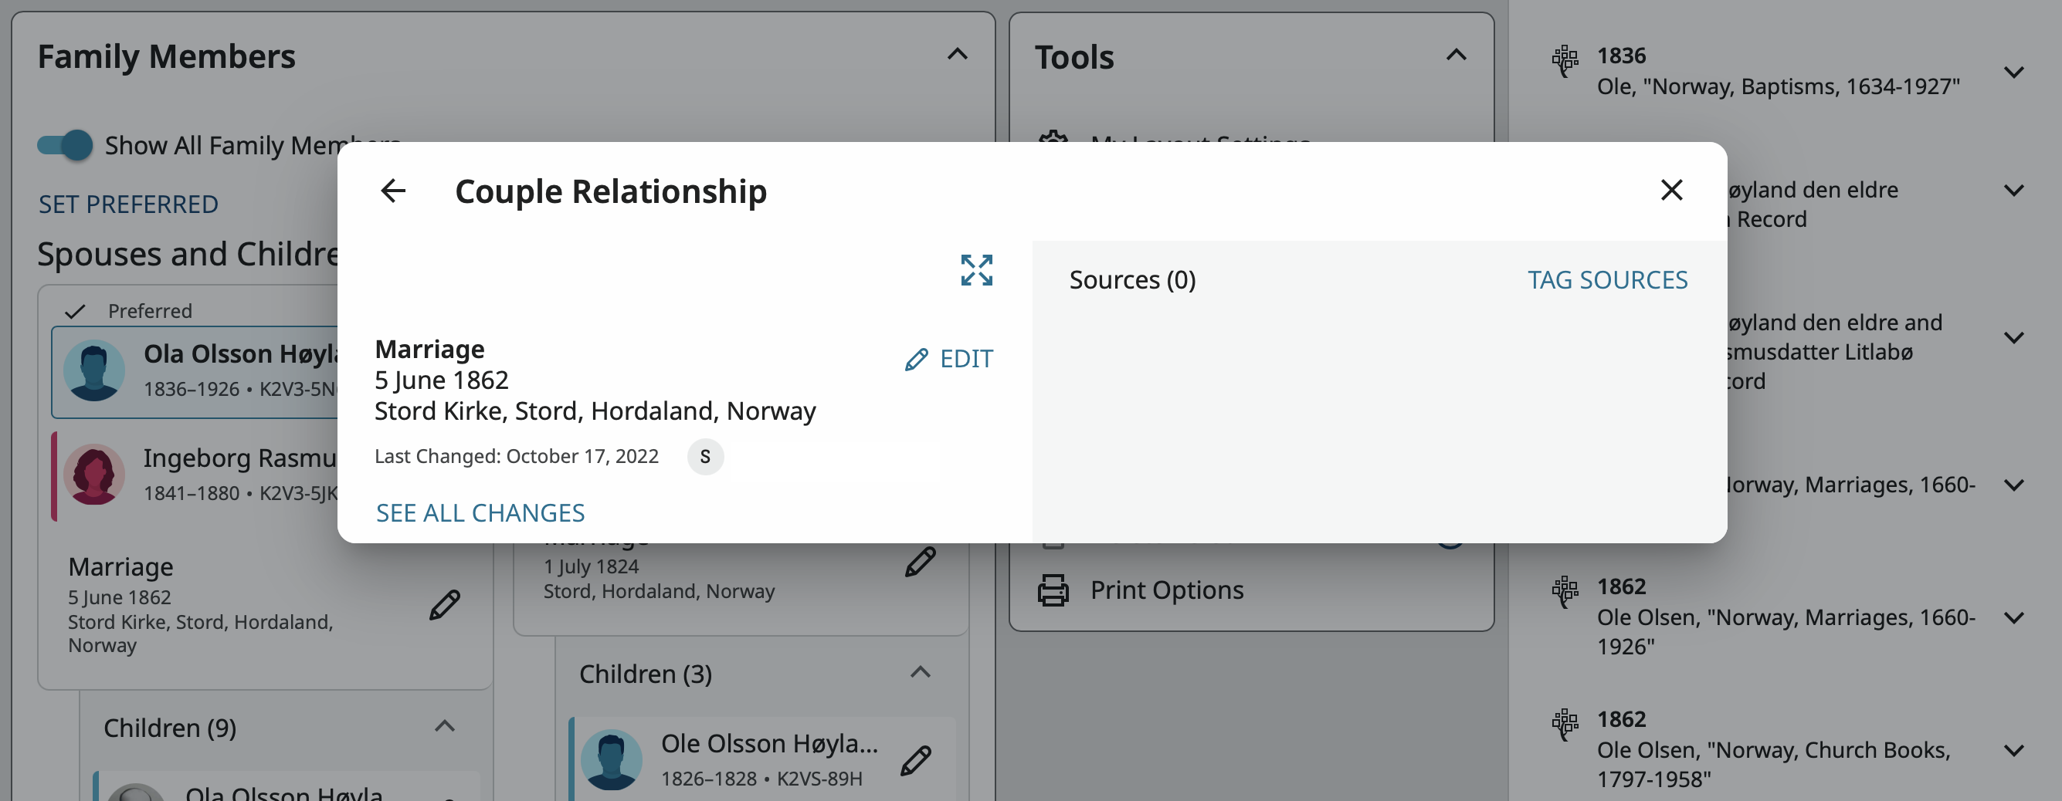Collapse the Children (3) section
Viewport: 2062px width, 801px height.
click(x=921, y=672)
